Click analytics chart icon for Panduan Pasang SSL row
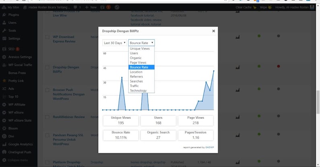320x167 pixels. point(237,135)
